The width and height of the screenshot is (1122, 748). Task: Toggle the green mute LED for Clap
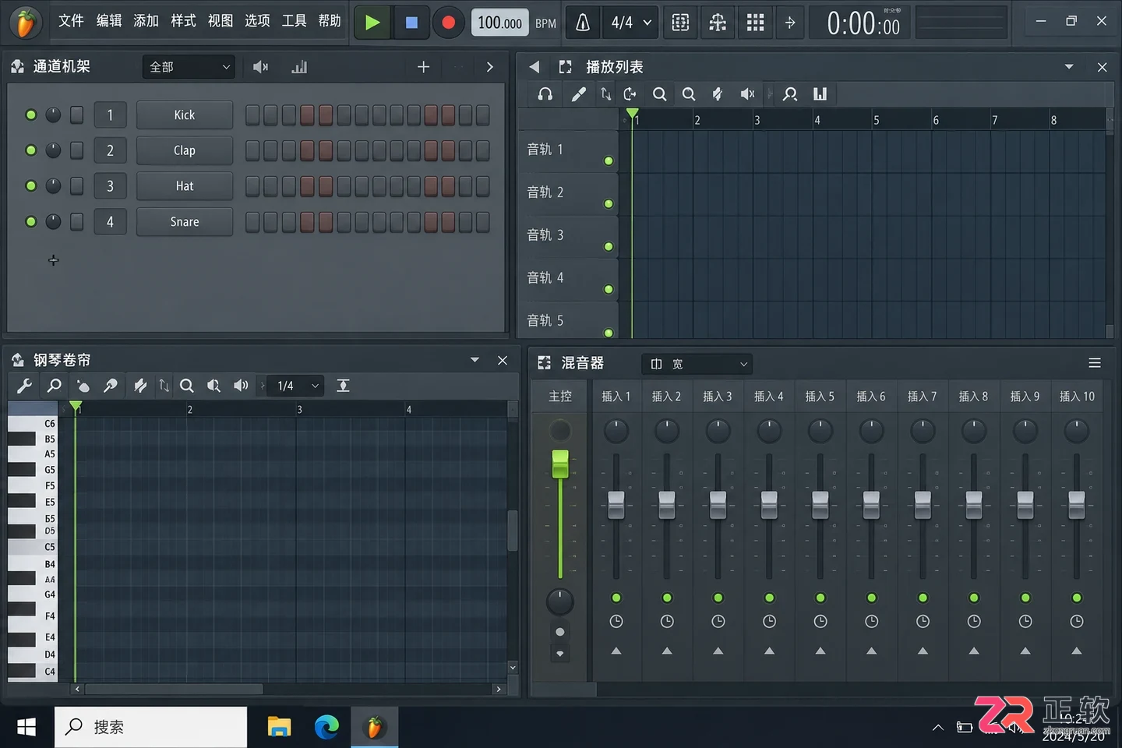pyautogui.click(x=31, y=150)
